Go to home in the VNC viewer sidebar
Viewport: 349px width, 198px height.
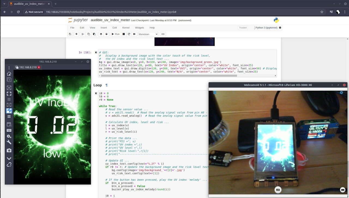[9, 74]
